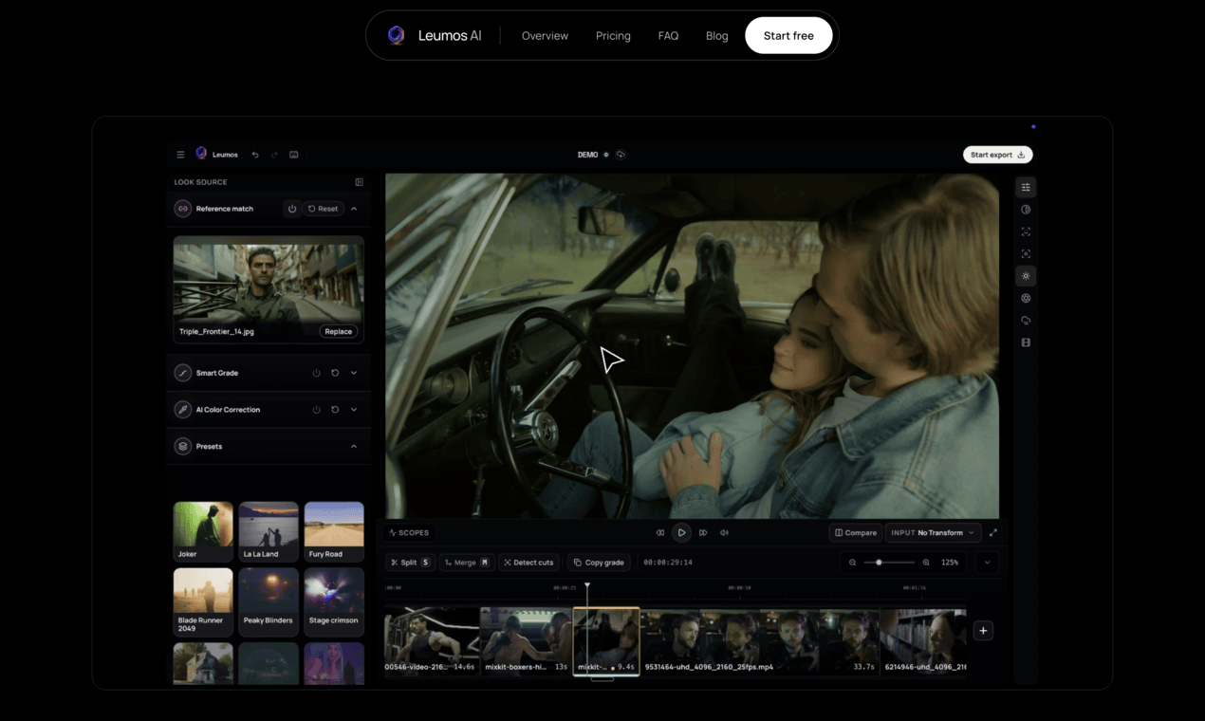The image size is (1205, 721).
Task: Click the timeline zoom slider handle
Action: coord(879,563)
